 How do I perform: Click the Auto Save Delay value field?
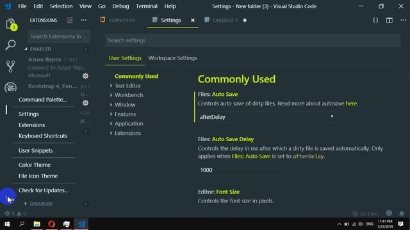pyautogui.click(x=241, y=170)
